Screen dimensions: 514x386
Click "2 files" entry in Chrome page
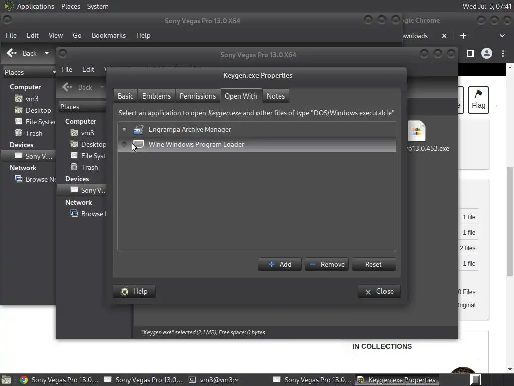(468, 248)
